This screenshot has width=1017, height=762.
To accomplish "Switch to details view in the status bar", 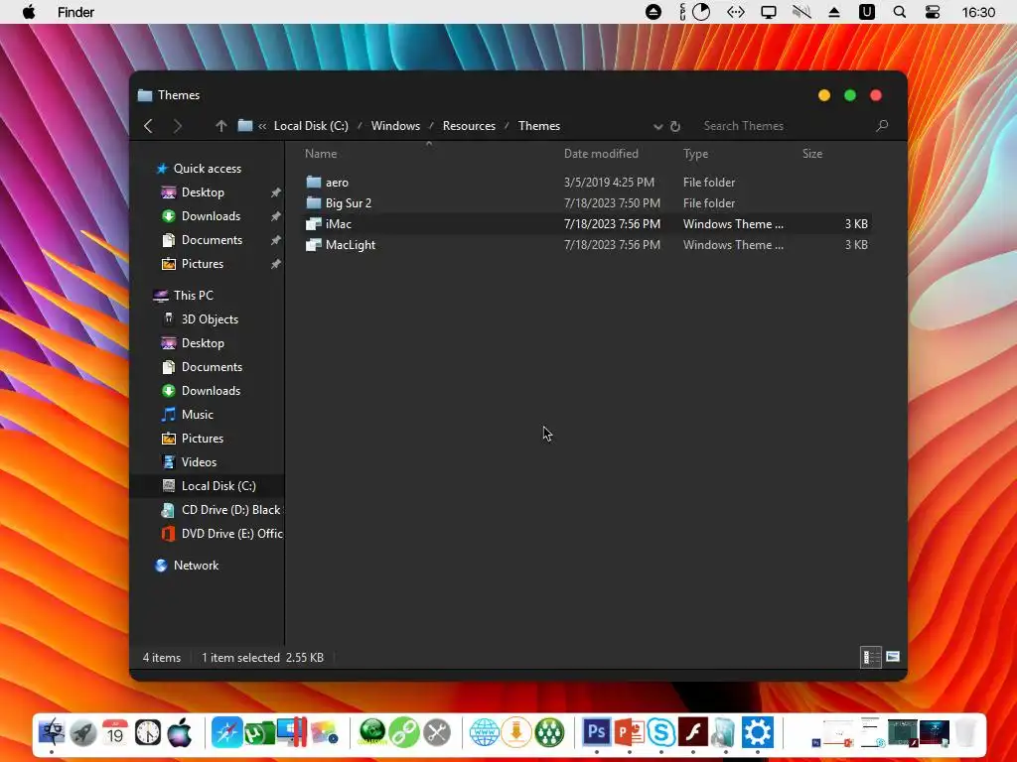I will (x=870, y=657).
